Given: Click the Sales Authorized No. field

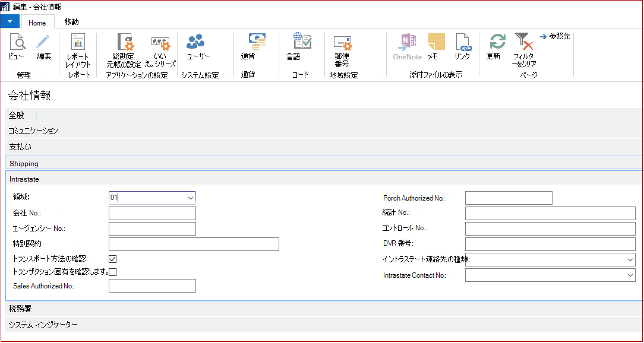Looking at the screenshot, I should click(152, 285).
